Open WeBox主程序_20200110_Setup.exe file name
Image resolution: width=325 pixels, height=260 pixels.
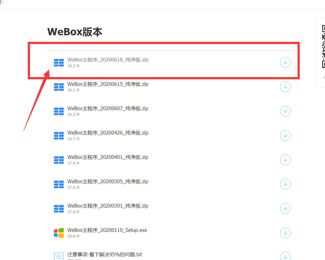(107, 230)
